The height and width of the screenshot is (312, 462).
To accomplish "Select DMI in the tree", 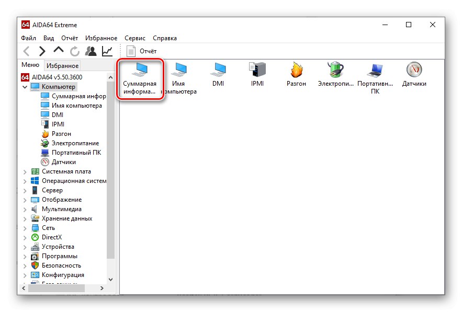I will click(x=58, y=115).
